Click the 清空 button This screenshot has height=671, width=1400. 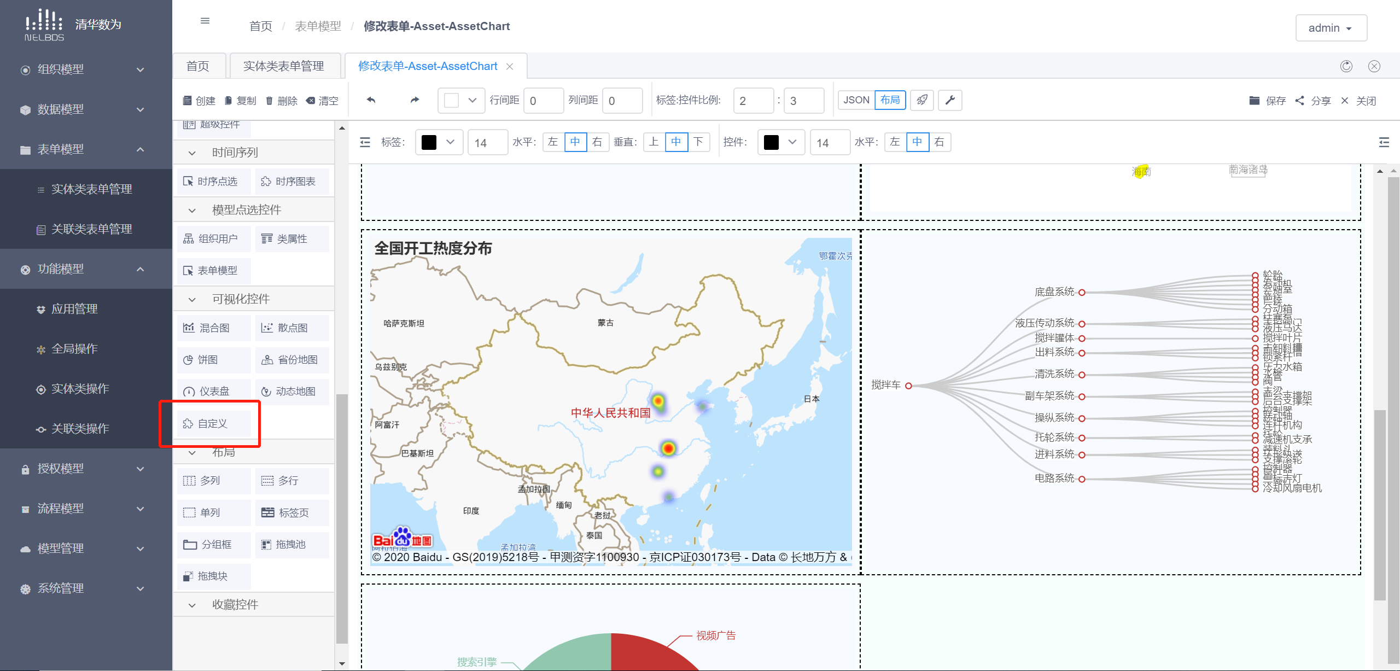[x=323, y=101]
